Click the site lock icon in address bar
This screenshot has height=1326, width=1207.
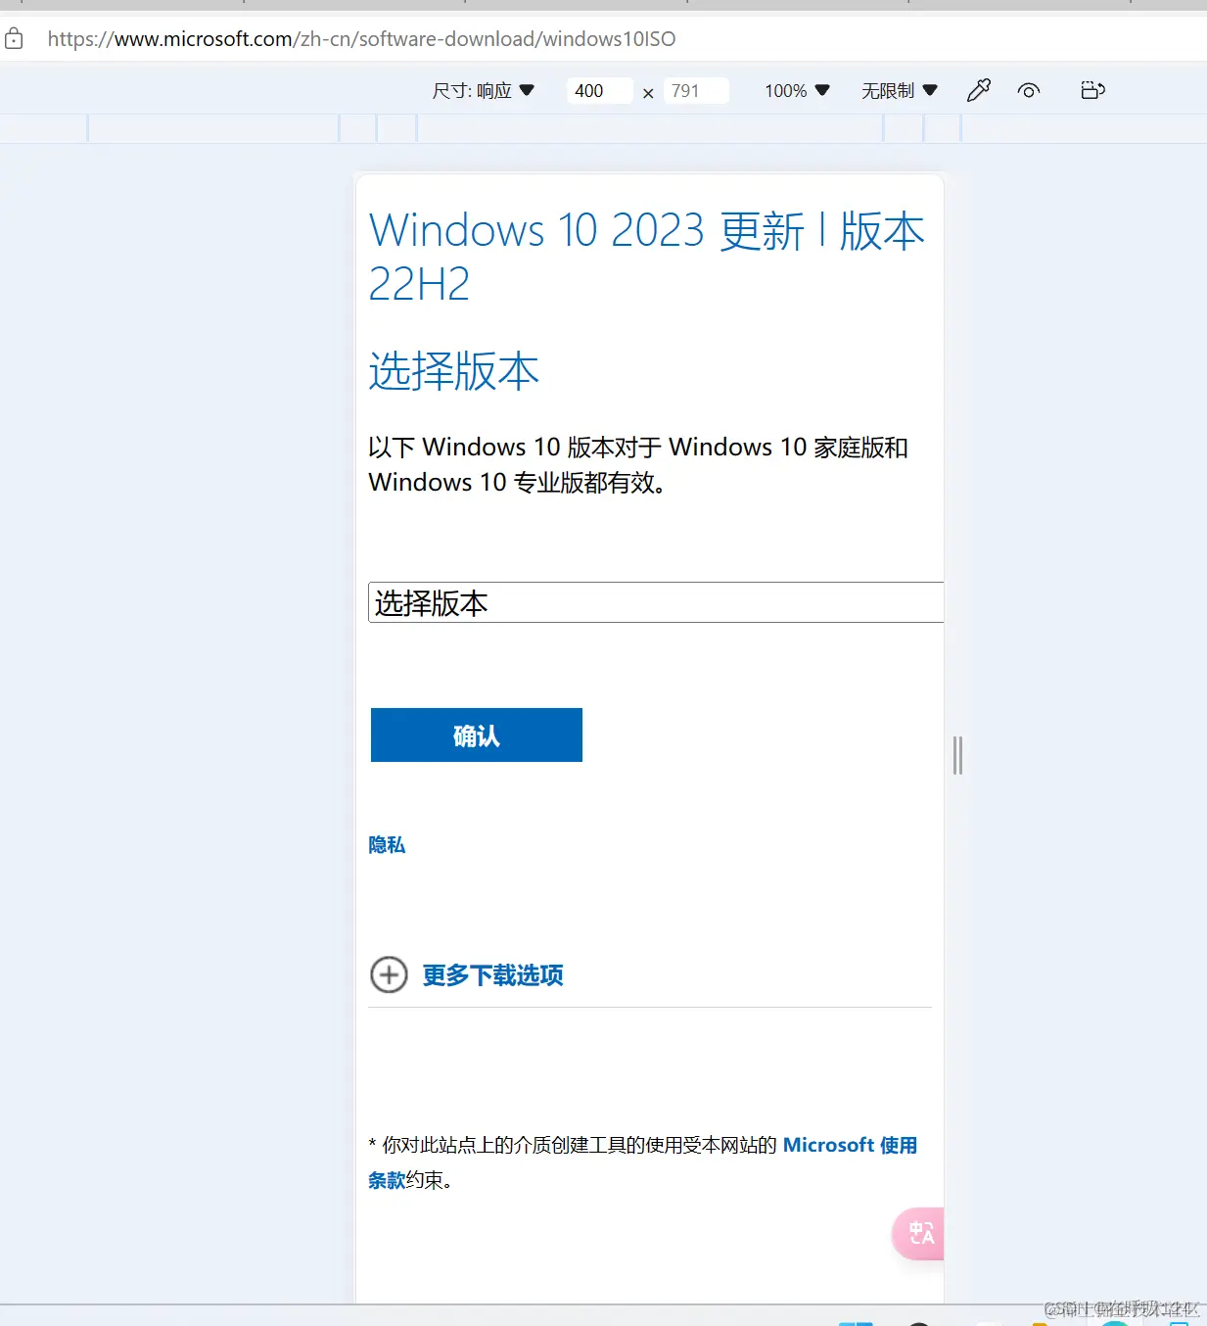point(14,39)
